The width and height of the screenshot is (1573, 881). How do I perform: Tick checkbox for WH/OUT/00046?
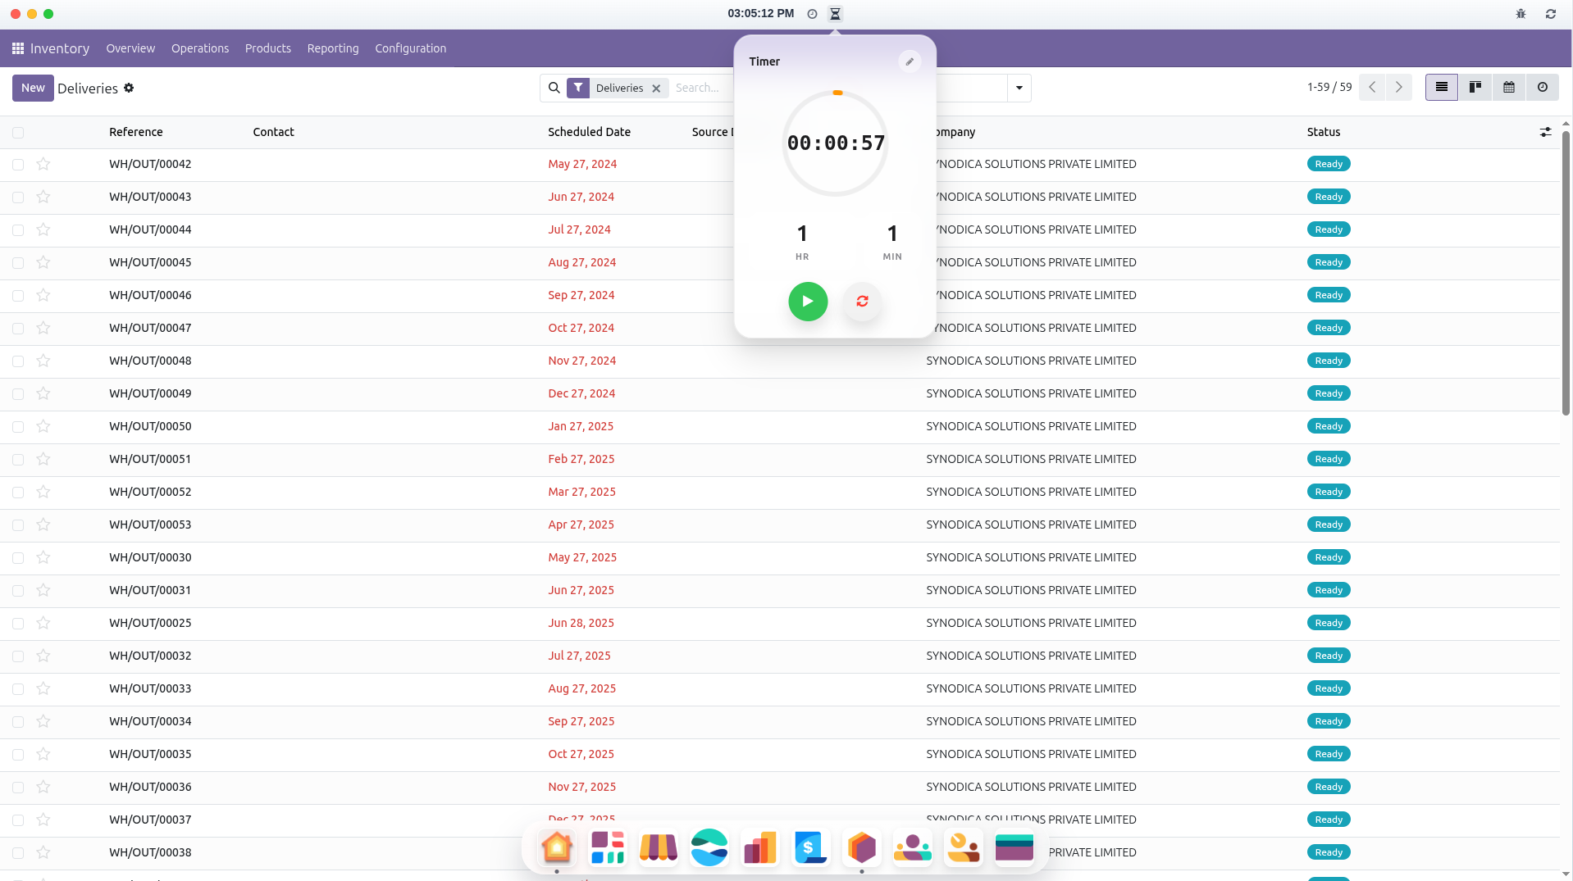click(x=18, y=296)
